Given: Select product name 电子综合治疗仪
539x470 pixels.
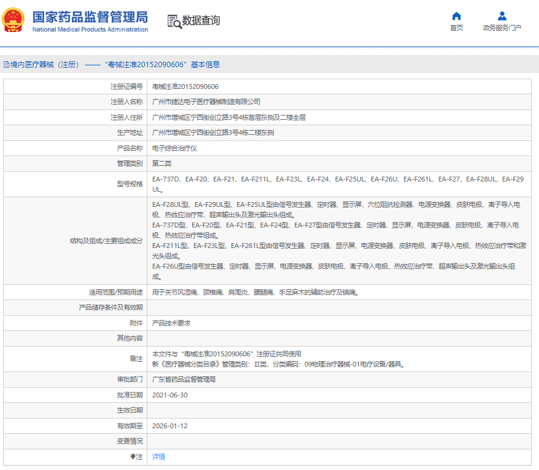Looking at the screenshot, I should tap(174, 148).
